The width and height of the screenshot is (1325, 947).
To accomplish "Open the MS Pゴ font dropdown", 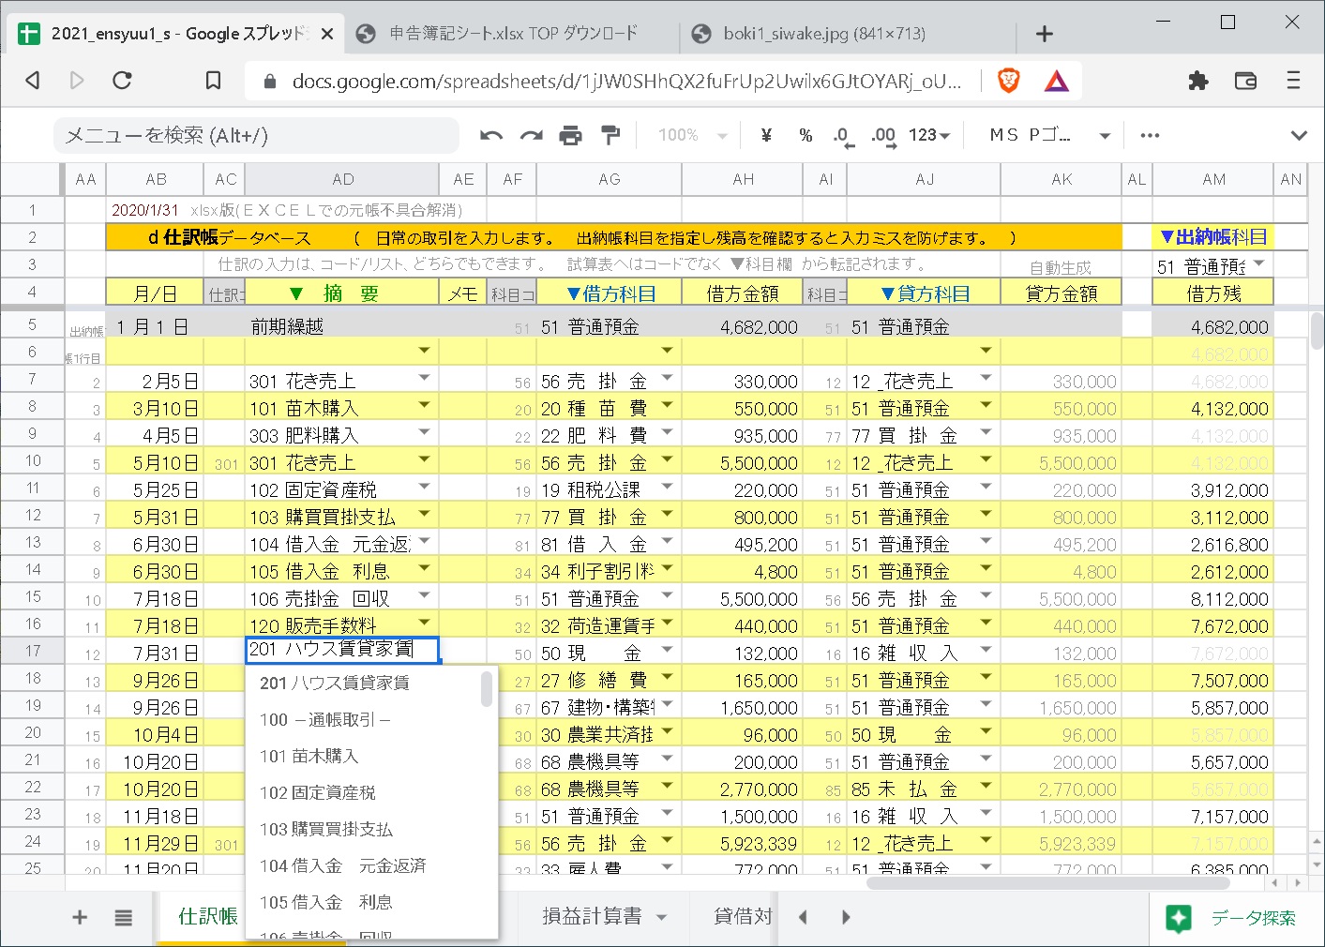I will click(1050, 136).
